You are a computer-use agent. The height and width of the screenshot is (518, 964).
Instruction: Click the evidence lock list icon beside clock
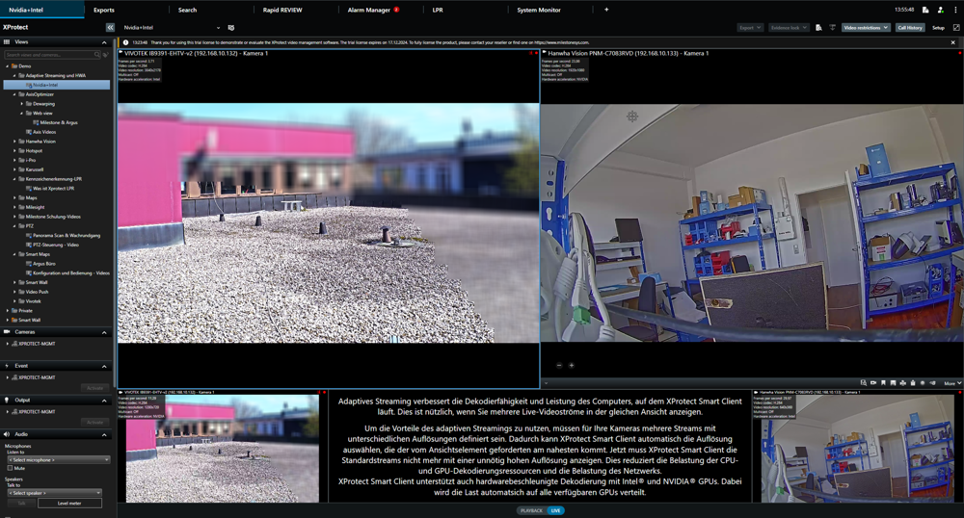tap(926, 10)
